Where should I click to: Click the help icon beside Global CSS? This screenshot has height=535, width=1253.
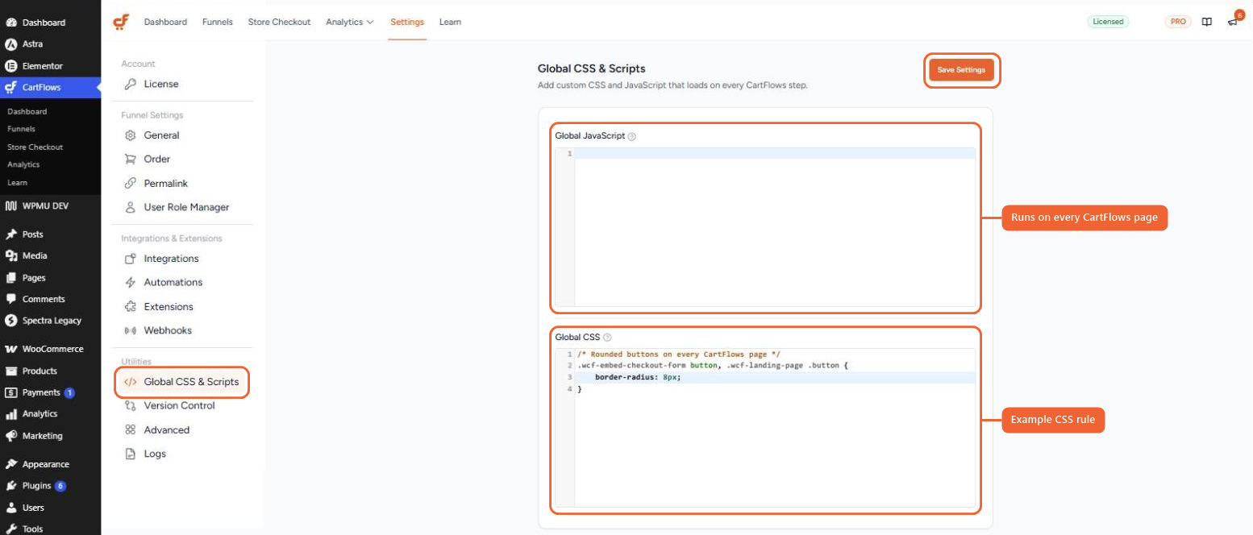(607, 338)
